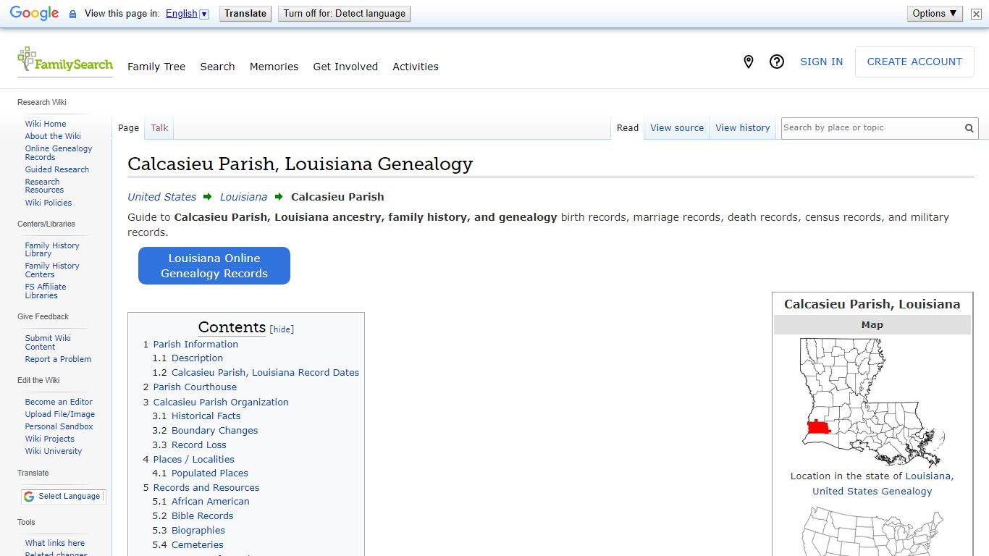The height and width of the screenshot is (556, 989).
Task: Open Research Resources
Action: coord(44,186)
